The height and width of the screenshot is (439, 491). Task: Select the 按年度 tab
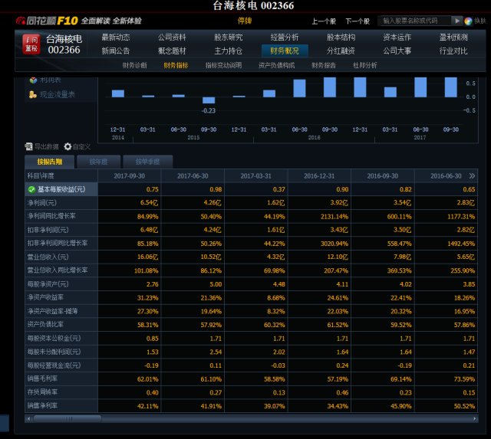click(98, 162)
